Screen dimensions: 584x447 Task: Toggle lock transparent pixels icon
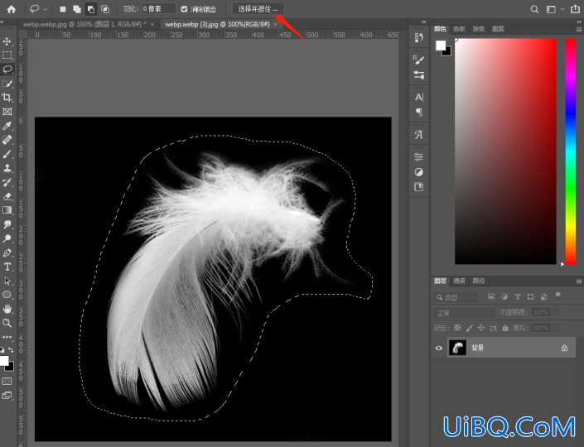coord(457,328)
